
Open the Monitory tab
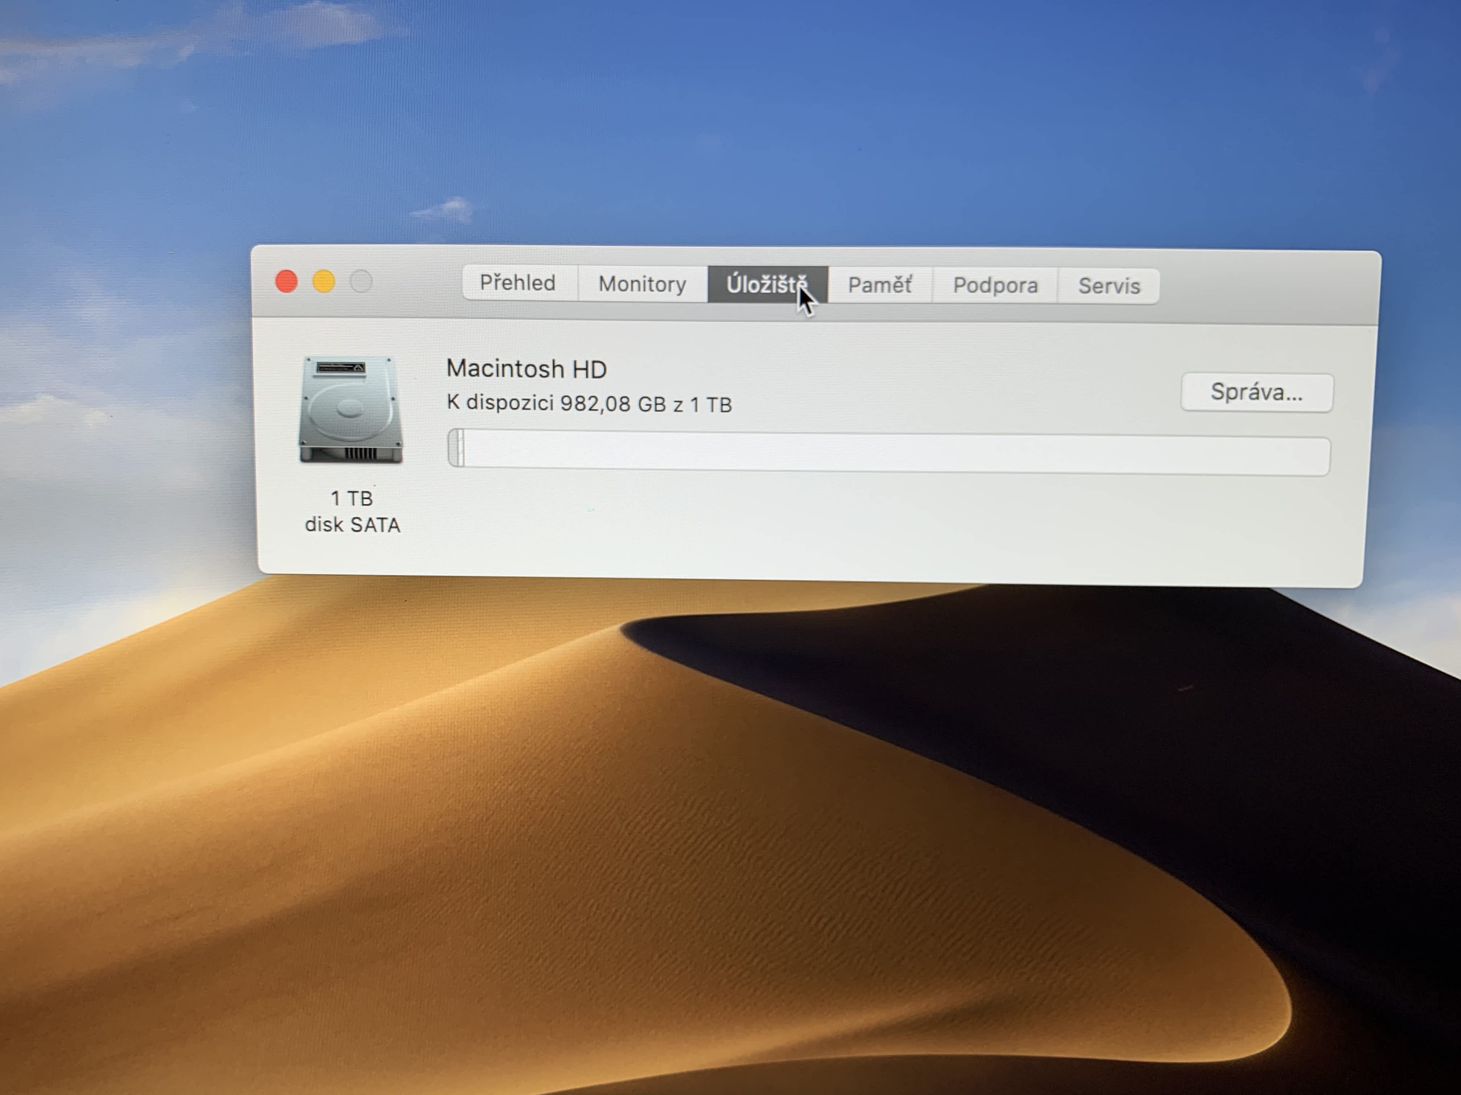[x=642, y=284]
